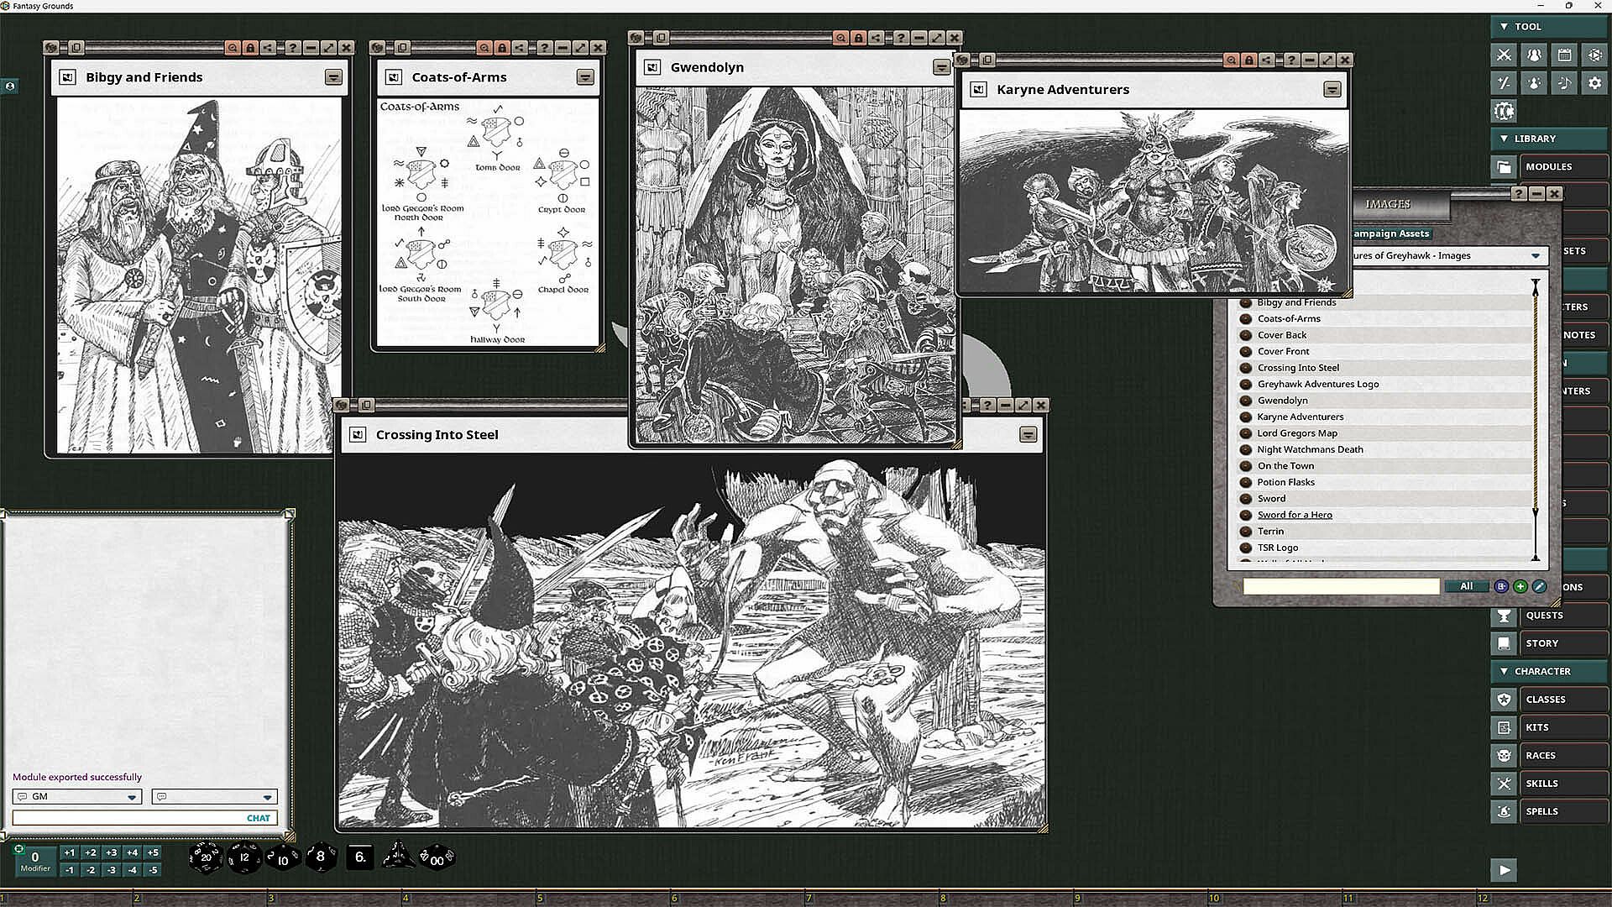Toggle lock on the Coats-of-Arms window
Screen dimensions: 1612x907
click(x=502, y=48)
